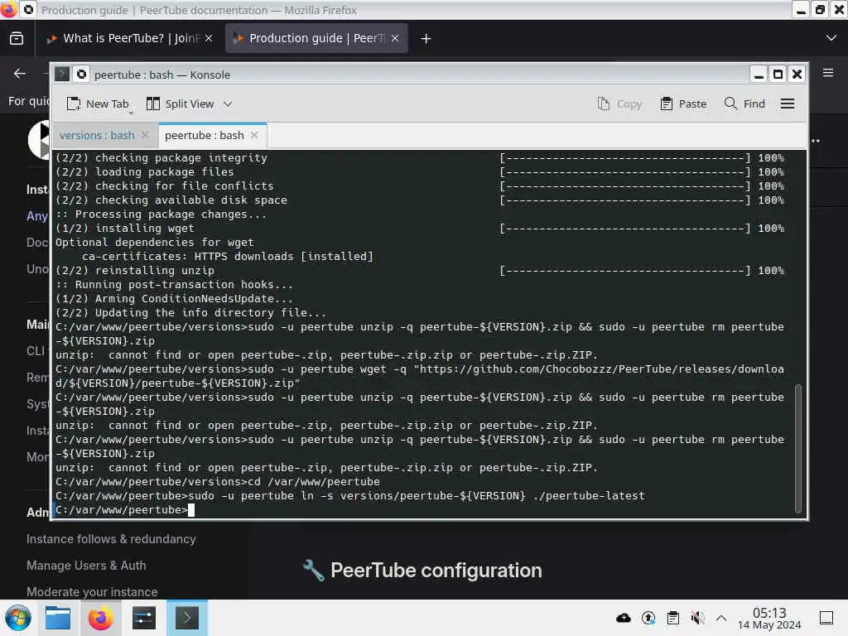
Task: Open the start menu launcher
Action: [x=18, y=618]
